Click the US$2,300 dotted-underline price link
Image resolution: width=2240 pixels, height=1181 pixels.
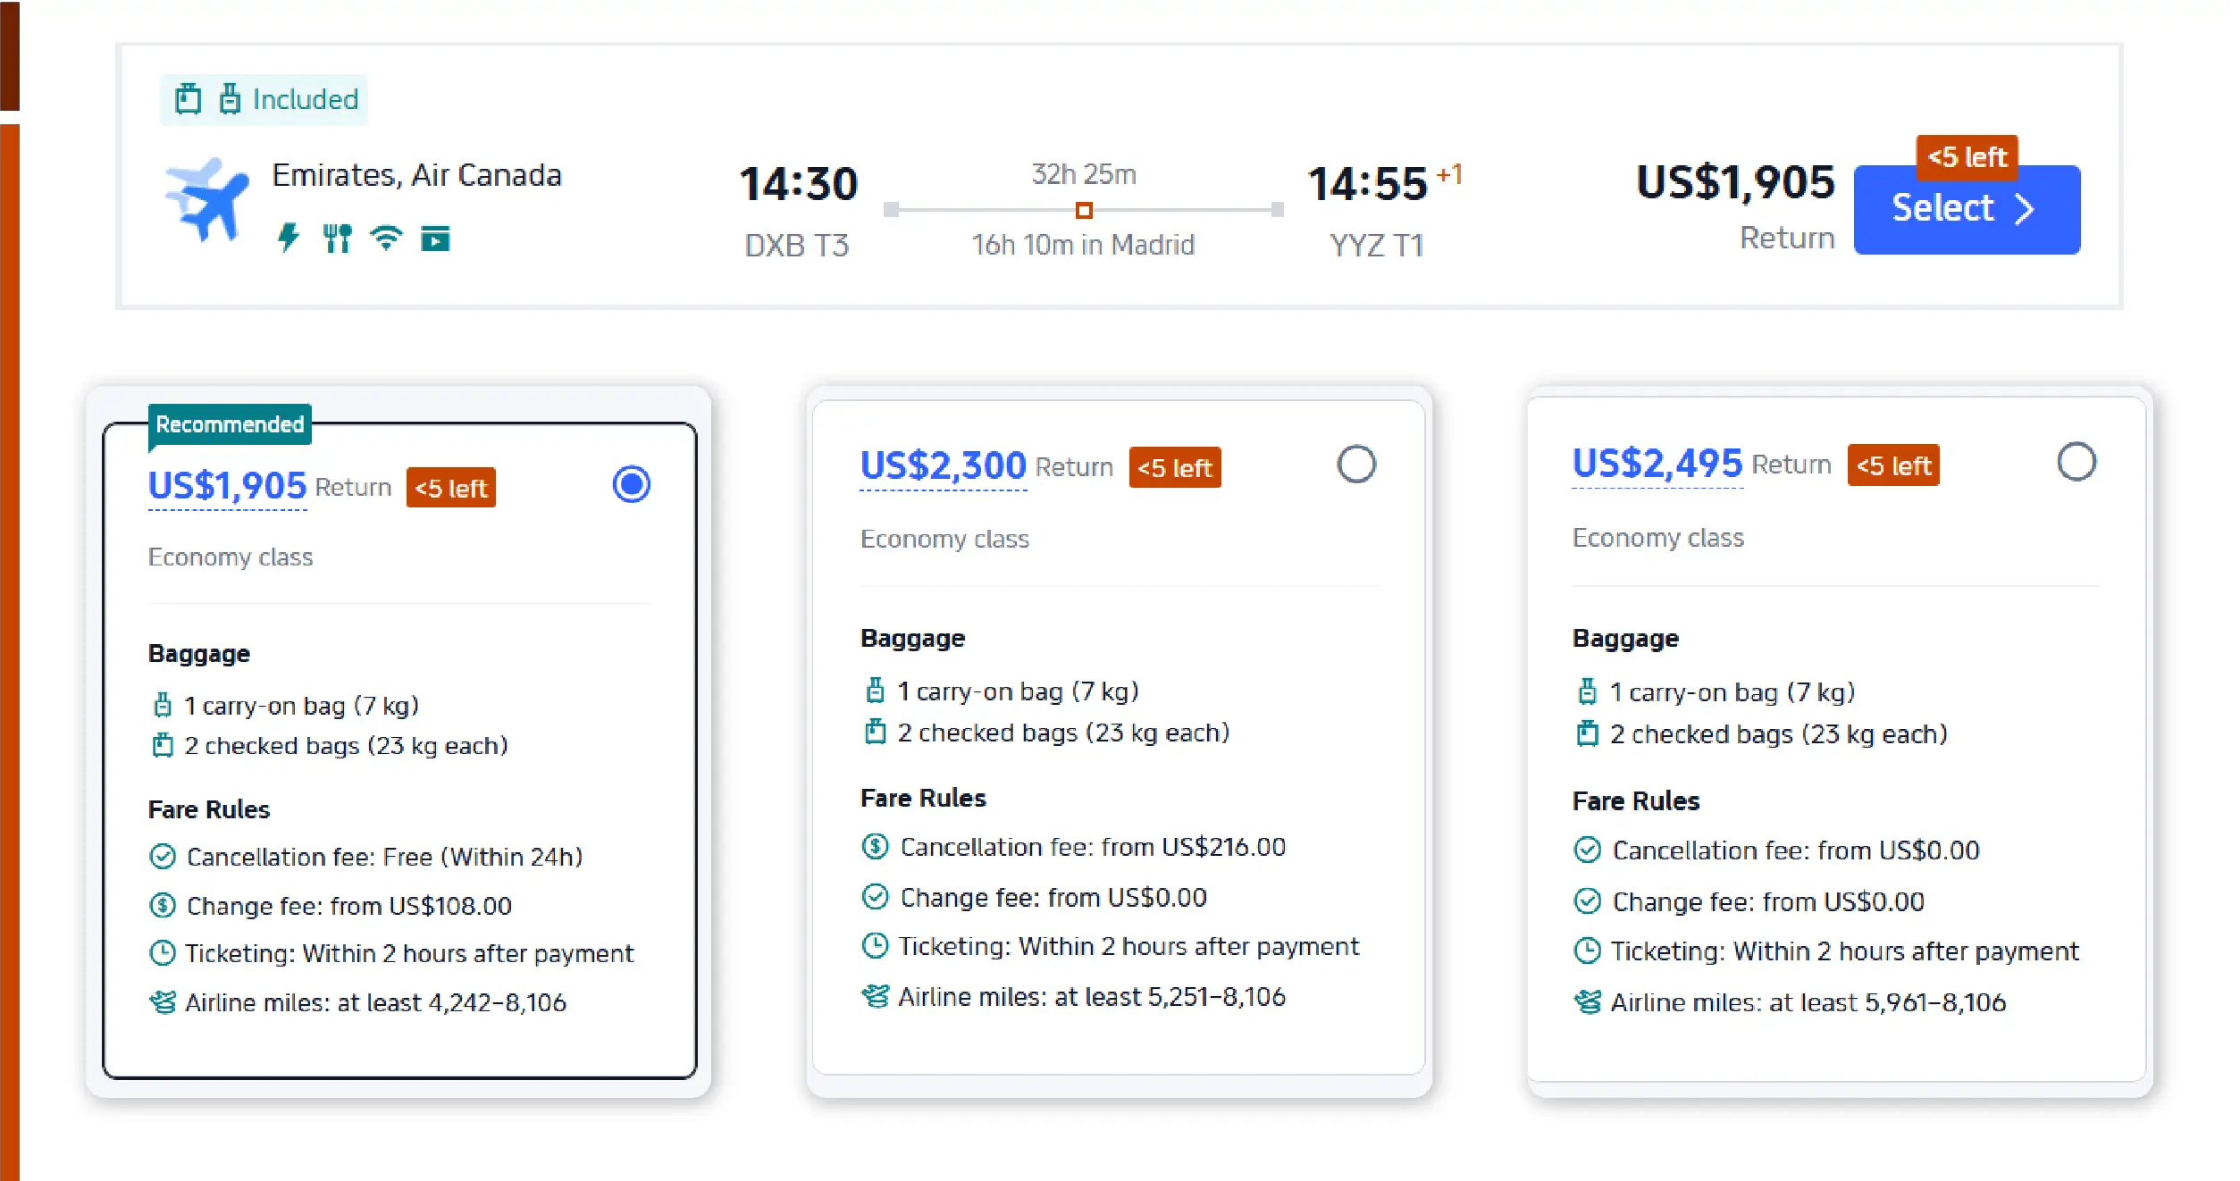(x=943, y=466)
